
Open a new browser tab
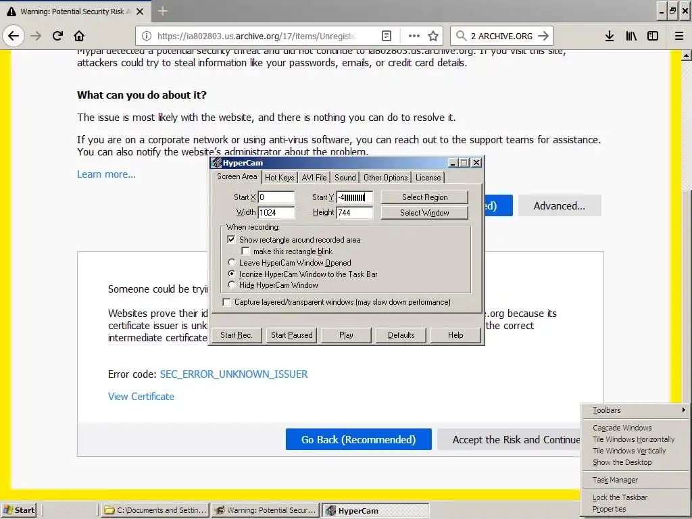coord(162,11)
